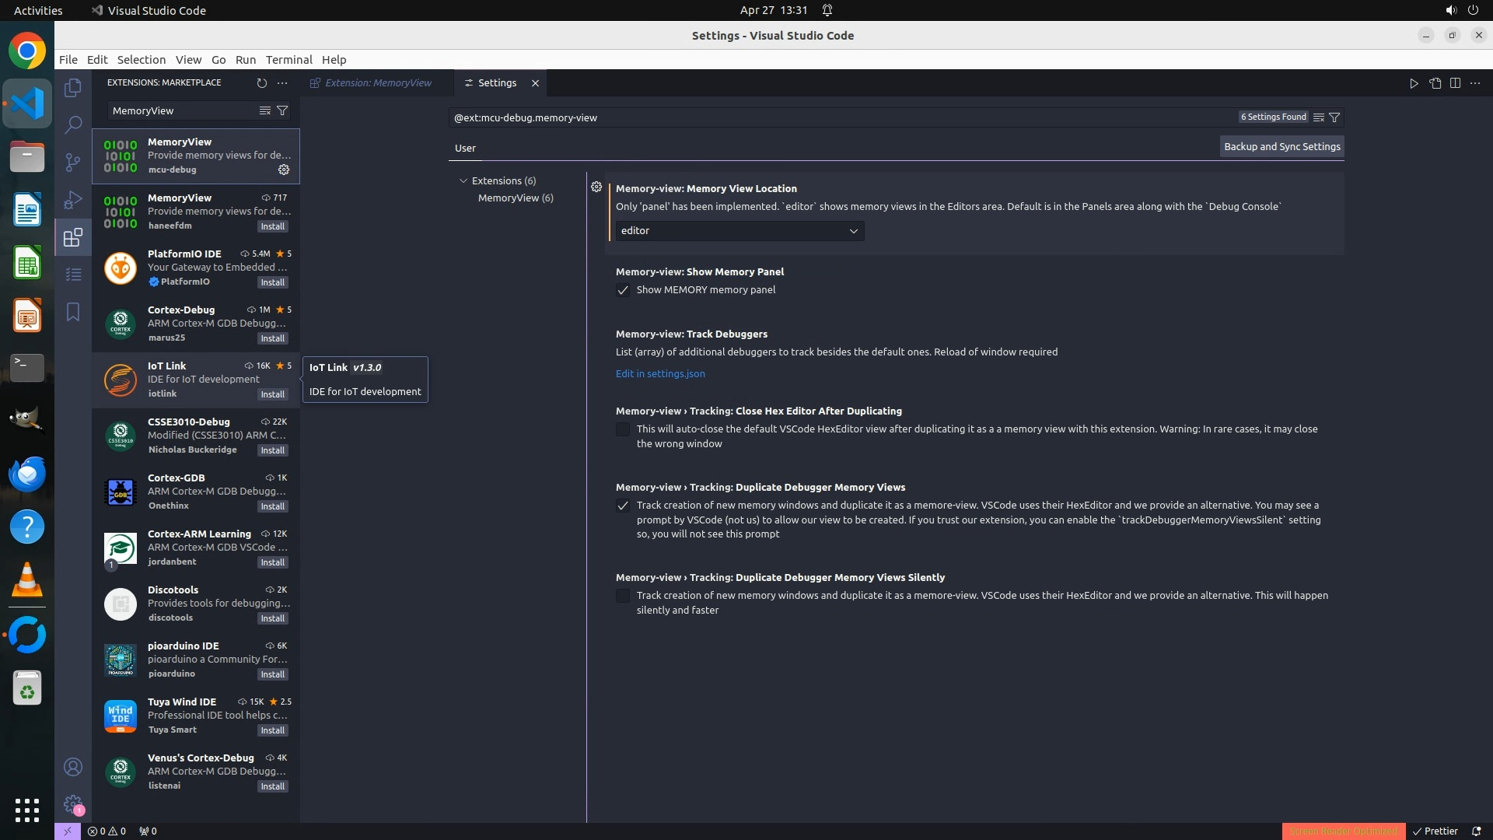Click the filter extensions funnel icon
Viewport: 1493px width, 840px height.
tap(282, 110)
